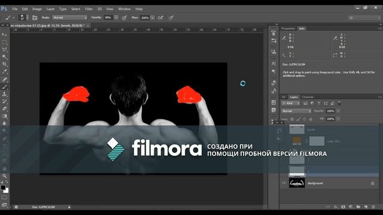Open the Help menu
The height and width of the screenshot is (215, 383).
click(139, 9)
